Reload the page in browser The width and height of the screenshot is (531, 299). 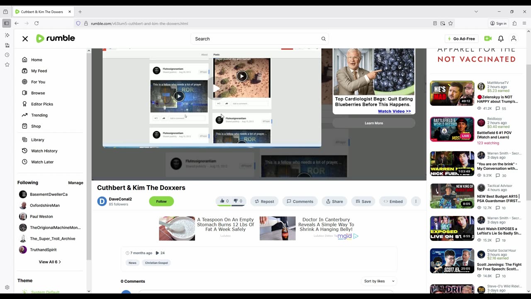(37, 23)
